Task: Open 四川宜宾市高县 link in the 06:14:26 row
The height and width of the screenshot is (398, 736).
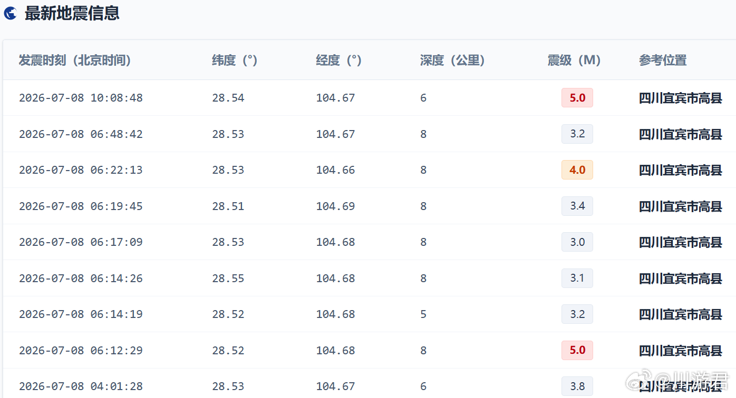Action: click(x=681, y=278)
